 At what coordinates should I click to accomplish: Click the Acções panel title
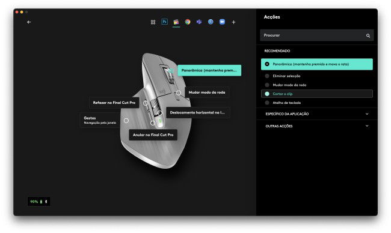pos(272,17)
